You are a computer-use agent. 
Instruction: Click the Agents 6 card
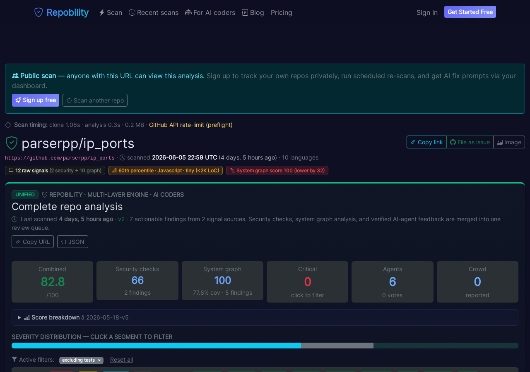click(x=393, y=282)
